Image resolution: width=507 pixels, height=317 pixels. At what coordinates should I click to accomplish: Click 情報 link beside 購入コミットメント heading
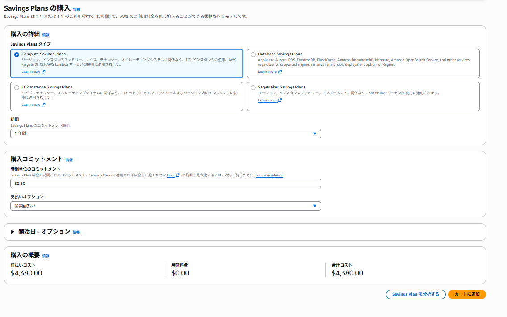[x=69, y=160]
